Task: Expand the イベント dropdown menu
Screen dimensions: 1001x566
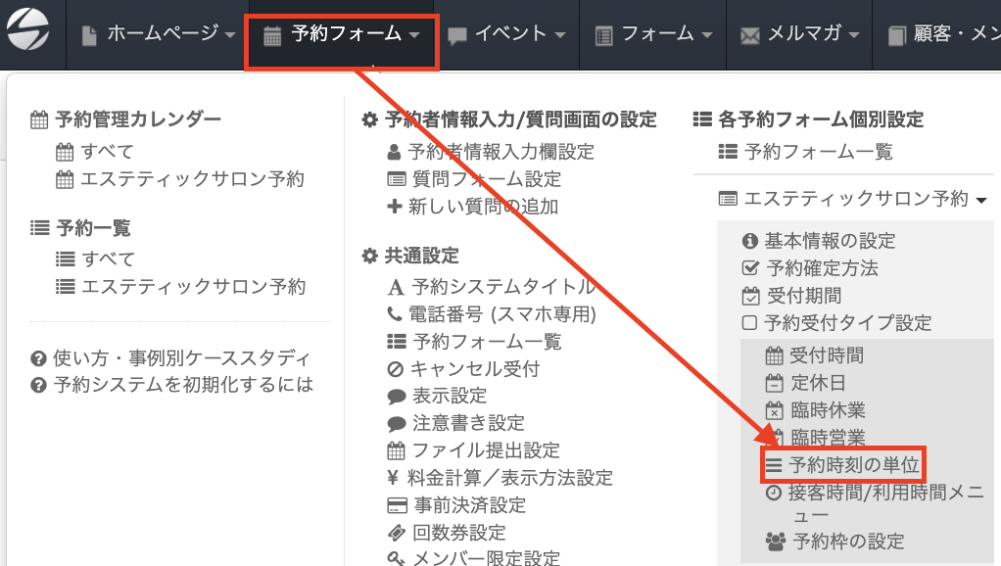Action: [507, 34]
